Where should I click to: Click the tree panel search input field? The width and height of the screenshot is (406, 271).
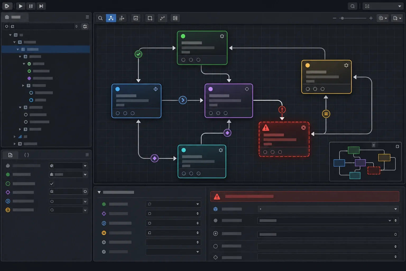[x=44, y=26]
